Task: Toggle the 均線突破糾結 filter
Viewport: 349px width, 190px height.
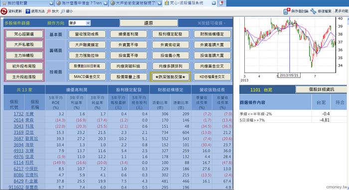Action: pos(129,66)
